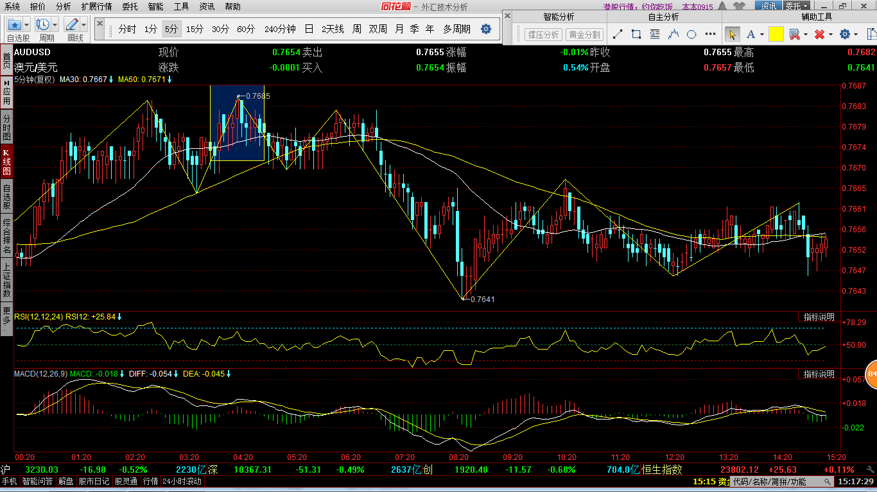Image resolution: width=877 pixels, height=492 pixels.
Task: Click the 撑压分析 button
Action: (x=543, y=35)
